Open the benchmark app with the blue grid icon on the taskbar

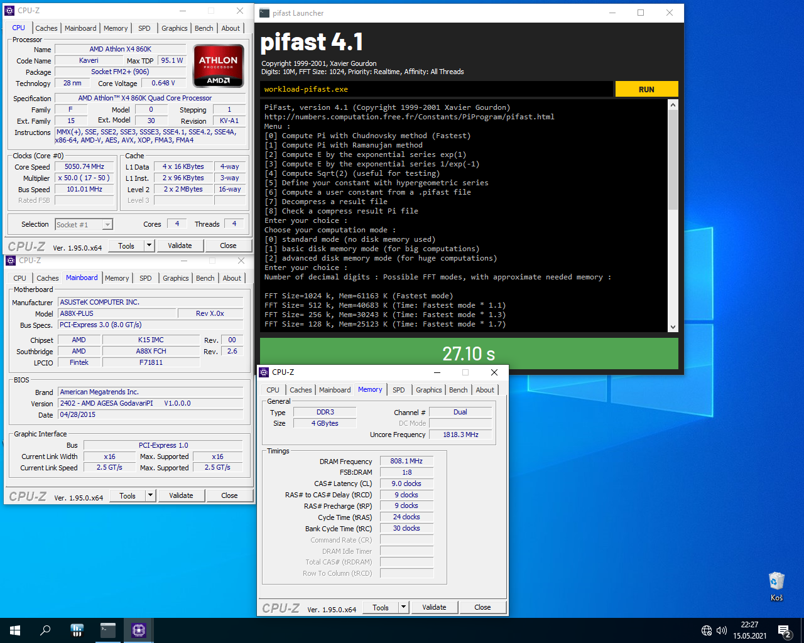click(x=77, y=630)
